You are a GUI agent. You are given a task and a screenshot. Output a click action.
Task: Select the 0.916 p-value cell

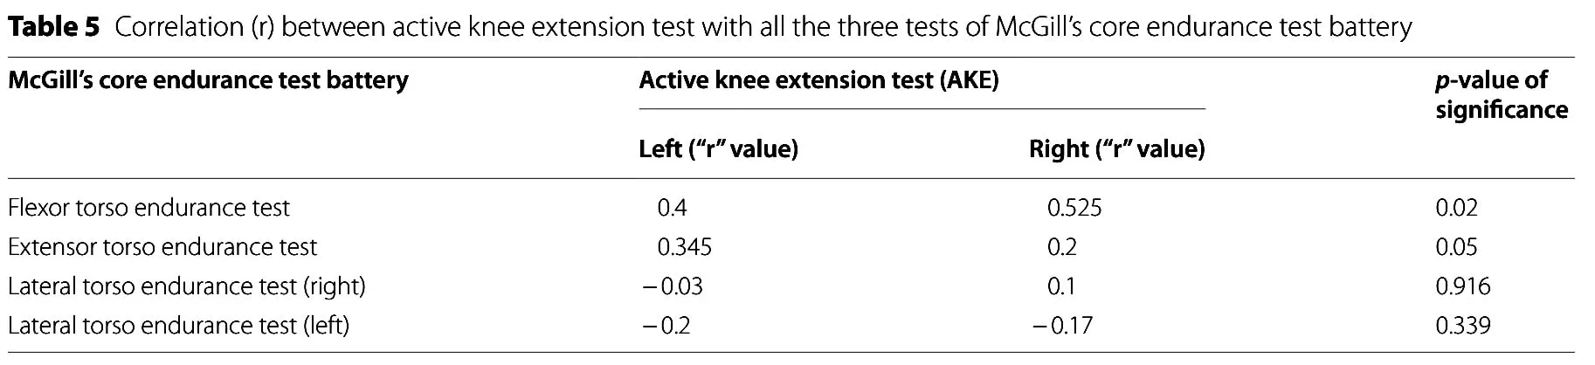[x=1463, y=286]
